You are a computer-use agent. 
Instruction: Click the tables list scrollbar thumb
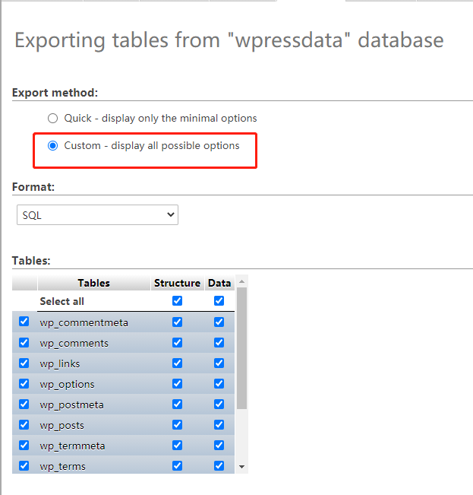pyautogui.click(x=242, y=347)
